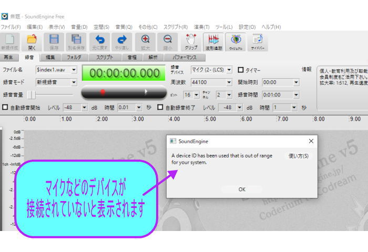Enable the 自動録音終了 checkbox

click(x=160, y=107)
